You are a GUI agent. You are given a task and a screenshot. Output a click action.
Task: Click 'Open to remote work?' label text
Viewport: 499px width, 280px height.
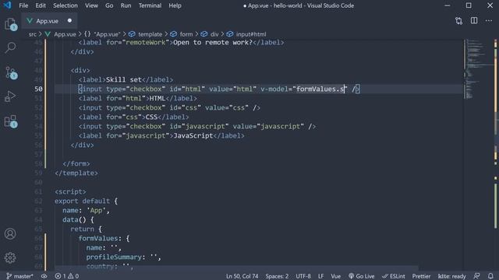(213, 43)
